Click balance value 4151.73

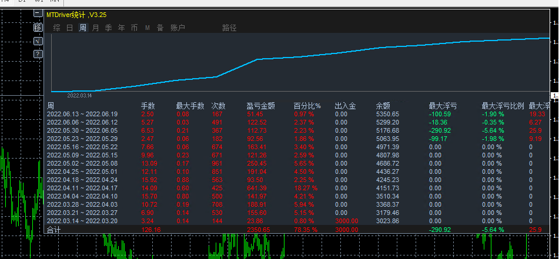[x=387, y=188]
